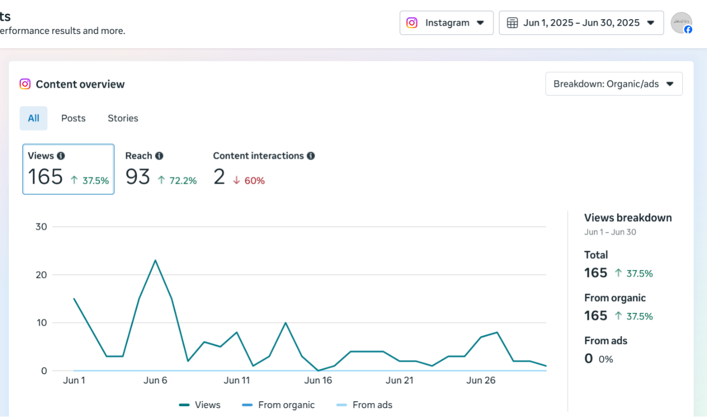Image resolution: width=707 pixels, height=419 pixels.
Task: Open the Breakdown: Organic/ads dropdown
Action: (614, 84)
